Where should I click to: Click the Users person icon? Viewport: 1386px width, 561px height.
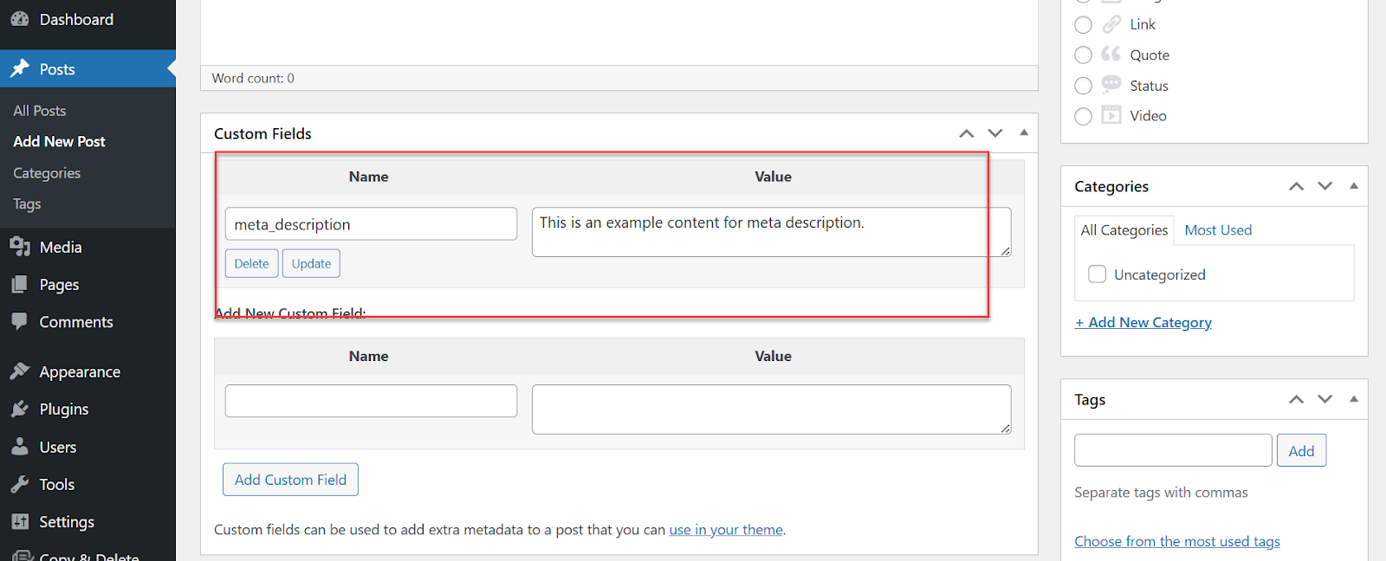pyautogui.click(x=19, y=448)
